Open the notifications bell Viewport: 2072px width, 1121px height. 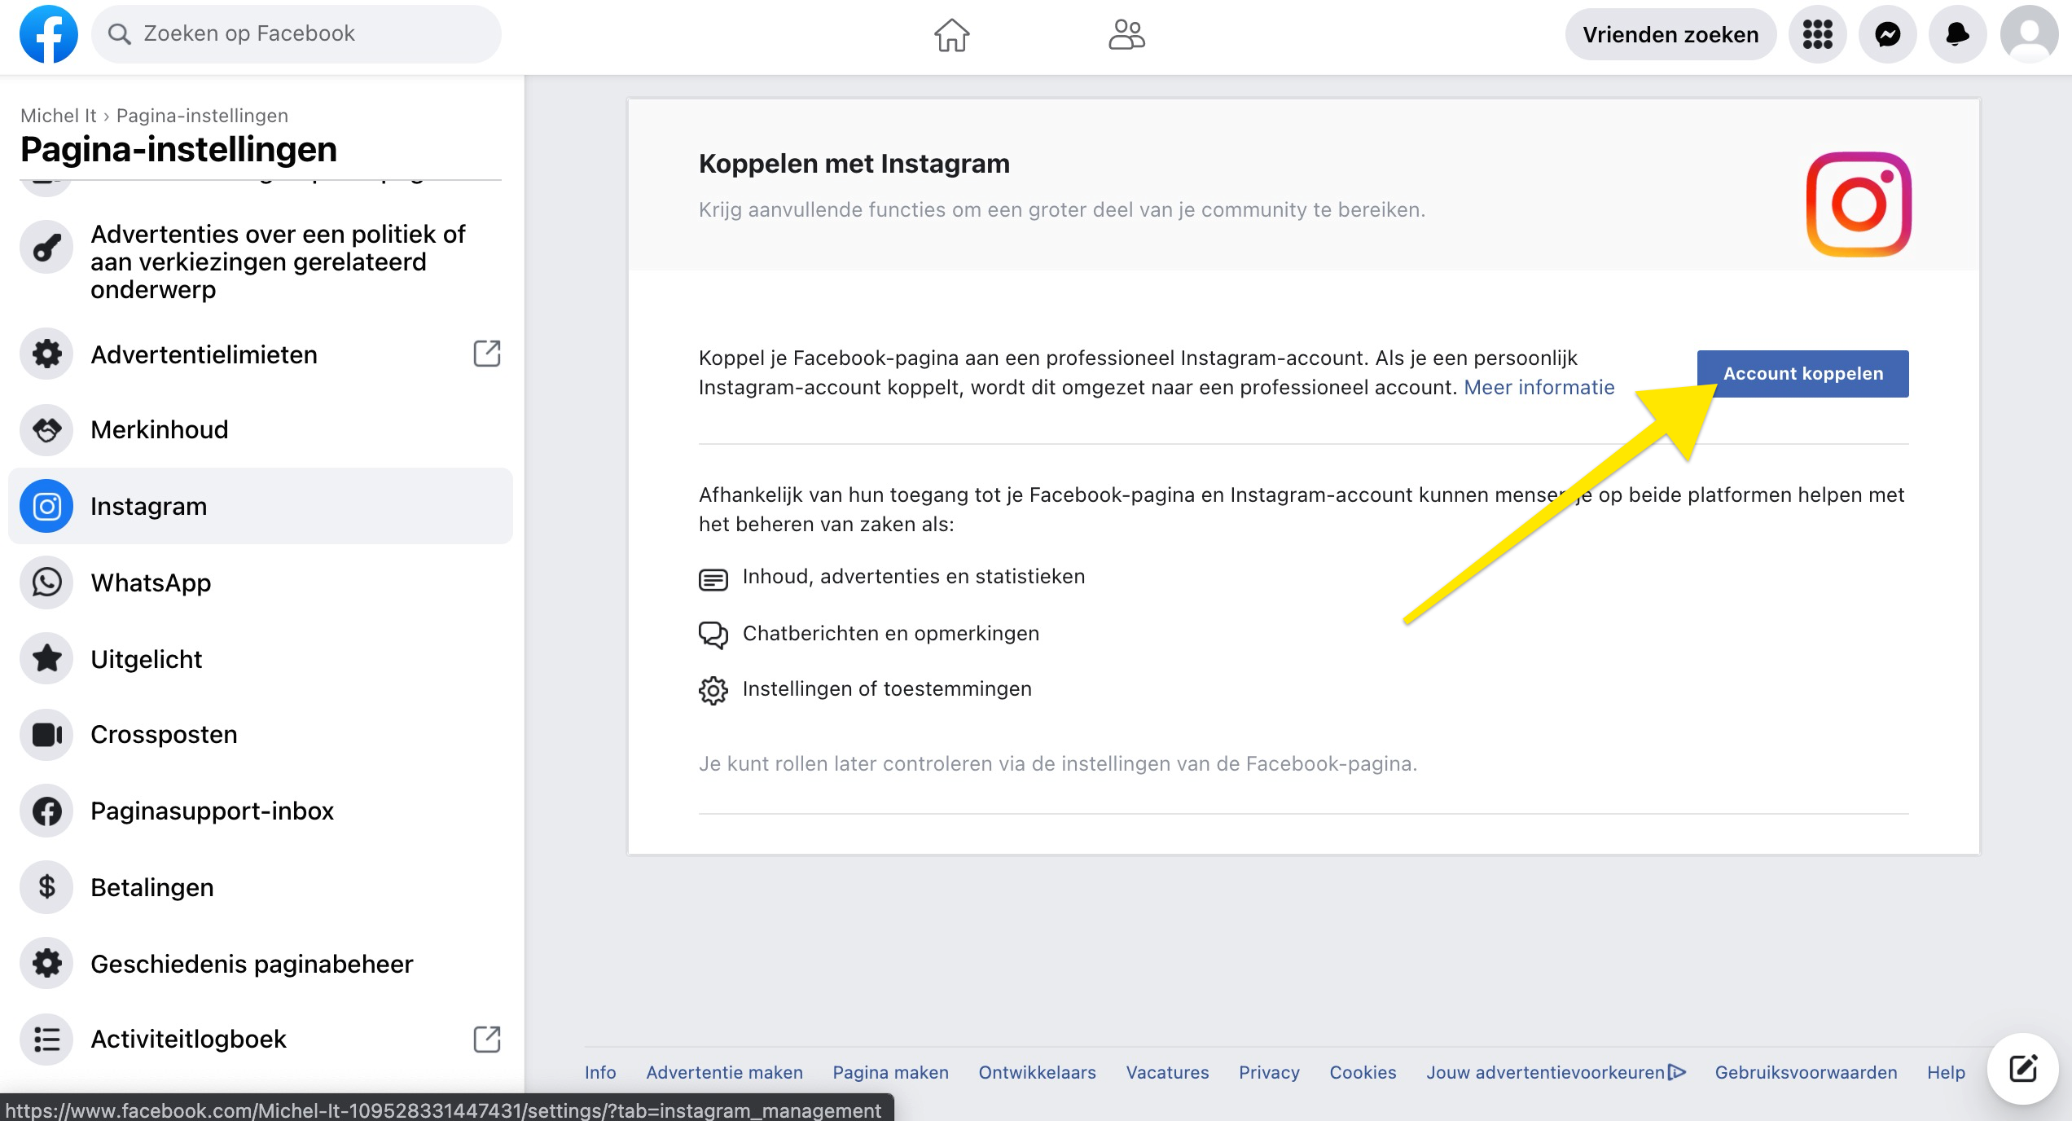pos(1957,34)
